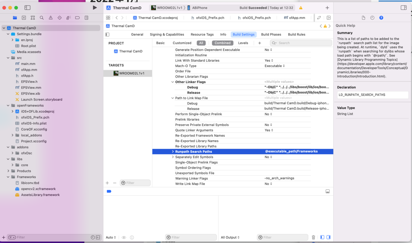This screenshot has height=243, width=412.
Task: Show the file inspector
Action: pyautogui.click(x=363, y=18)
